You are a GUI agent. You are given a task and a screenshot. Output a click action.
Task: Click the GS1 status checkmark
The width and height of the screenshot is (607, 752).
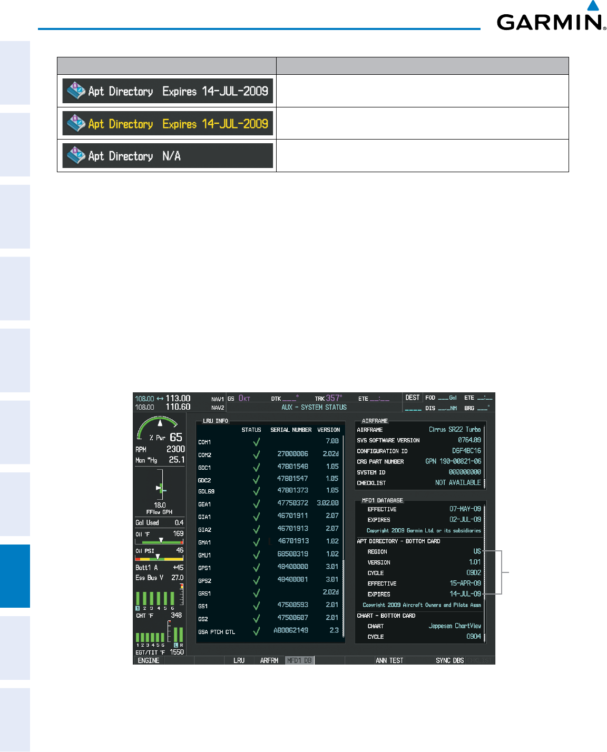pos(256,606)
